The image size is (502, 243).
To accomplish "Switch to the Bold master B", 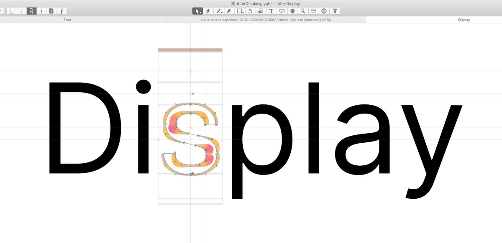I will pos(51,11).
